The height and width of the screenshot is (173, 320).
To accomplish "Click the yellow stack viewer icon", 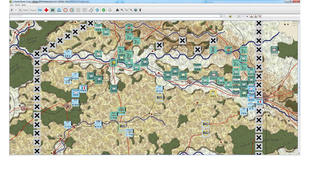I will click(x=230, y=16).
